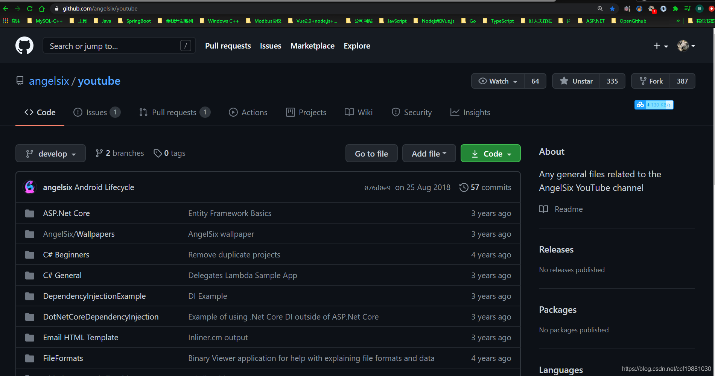715x376 pixels.
Task: Open the DotNetCoreDependencyInjection folder
Action: pos(101,317)
